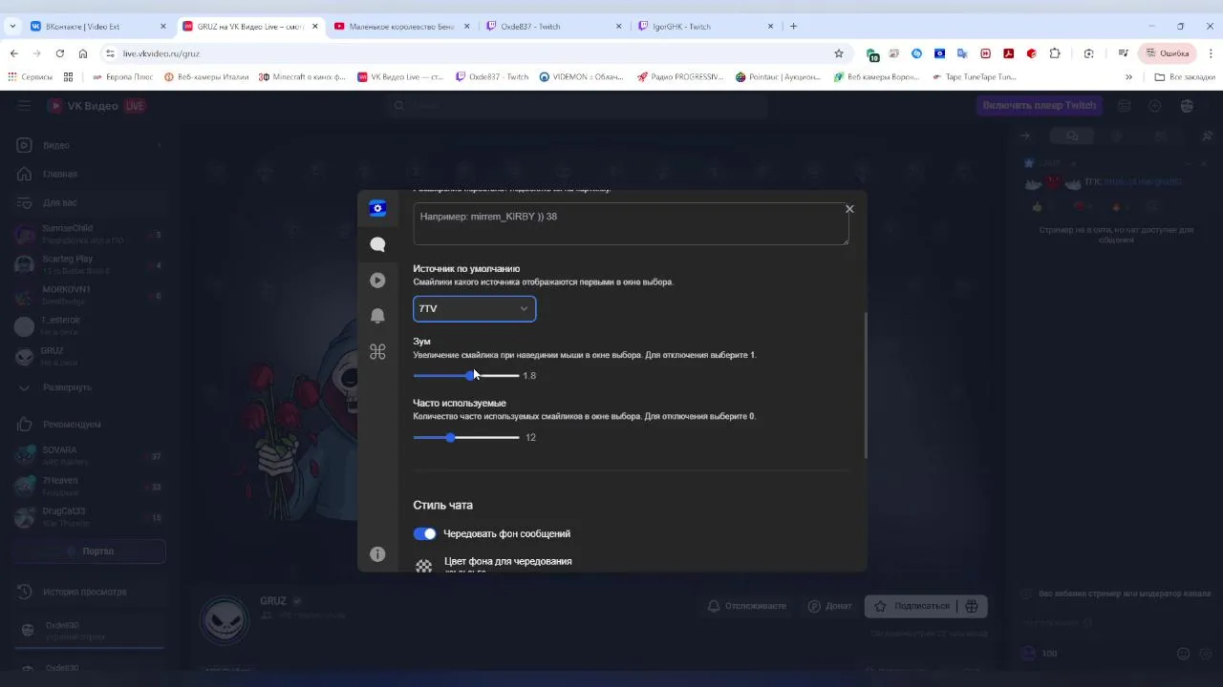
Task: Open the SOVARA recommended channel
Action: pos(90,455)
